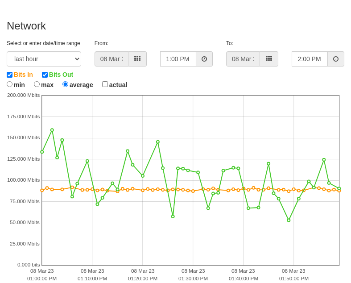Screen dimensions: 351x283
Task: Open the To time clock picker icon
Action: 336,59
